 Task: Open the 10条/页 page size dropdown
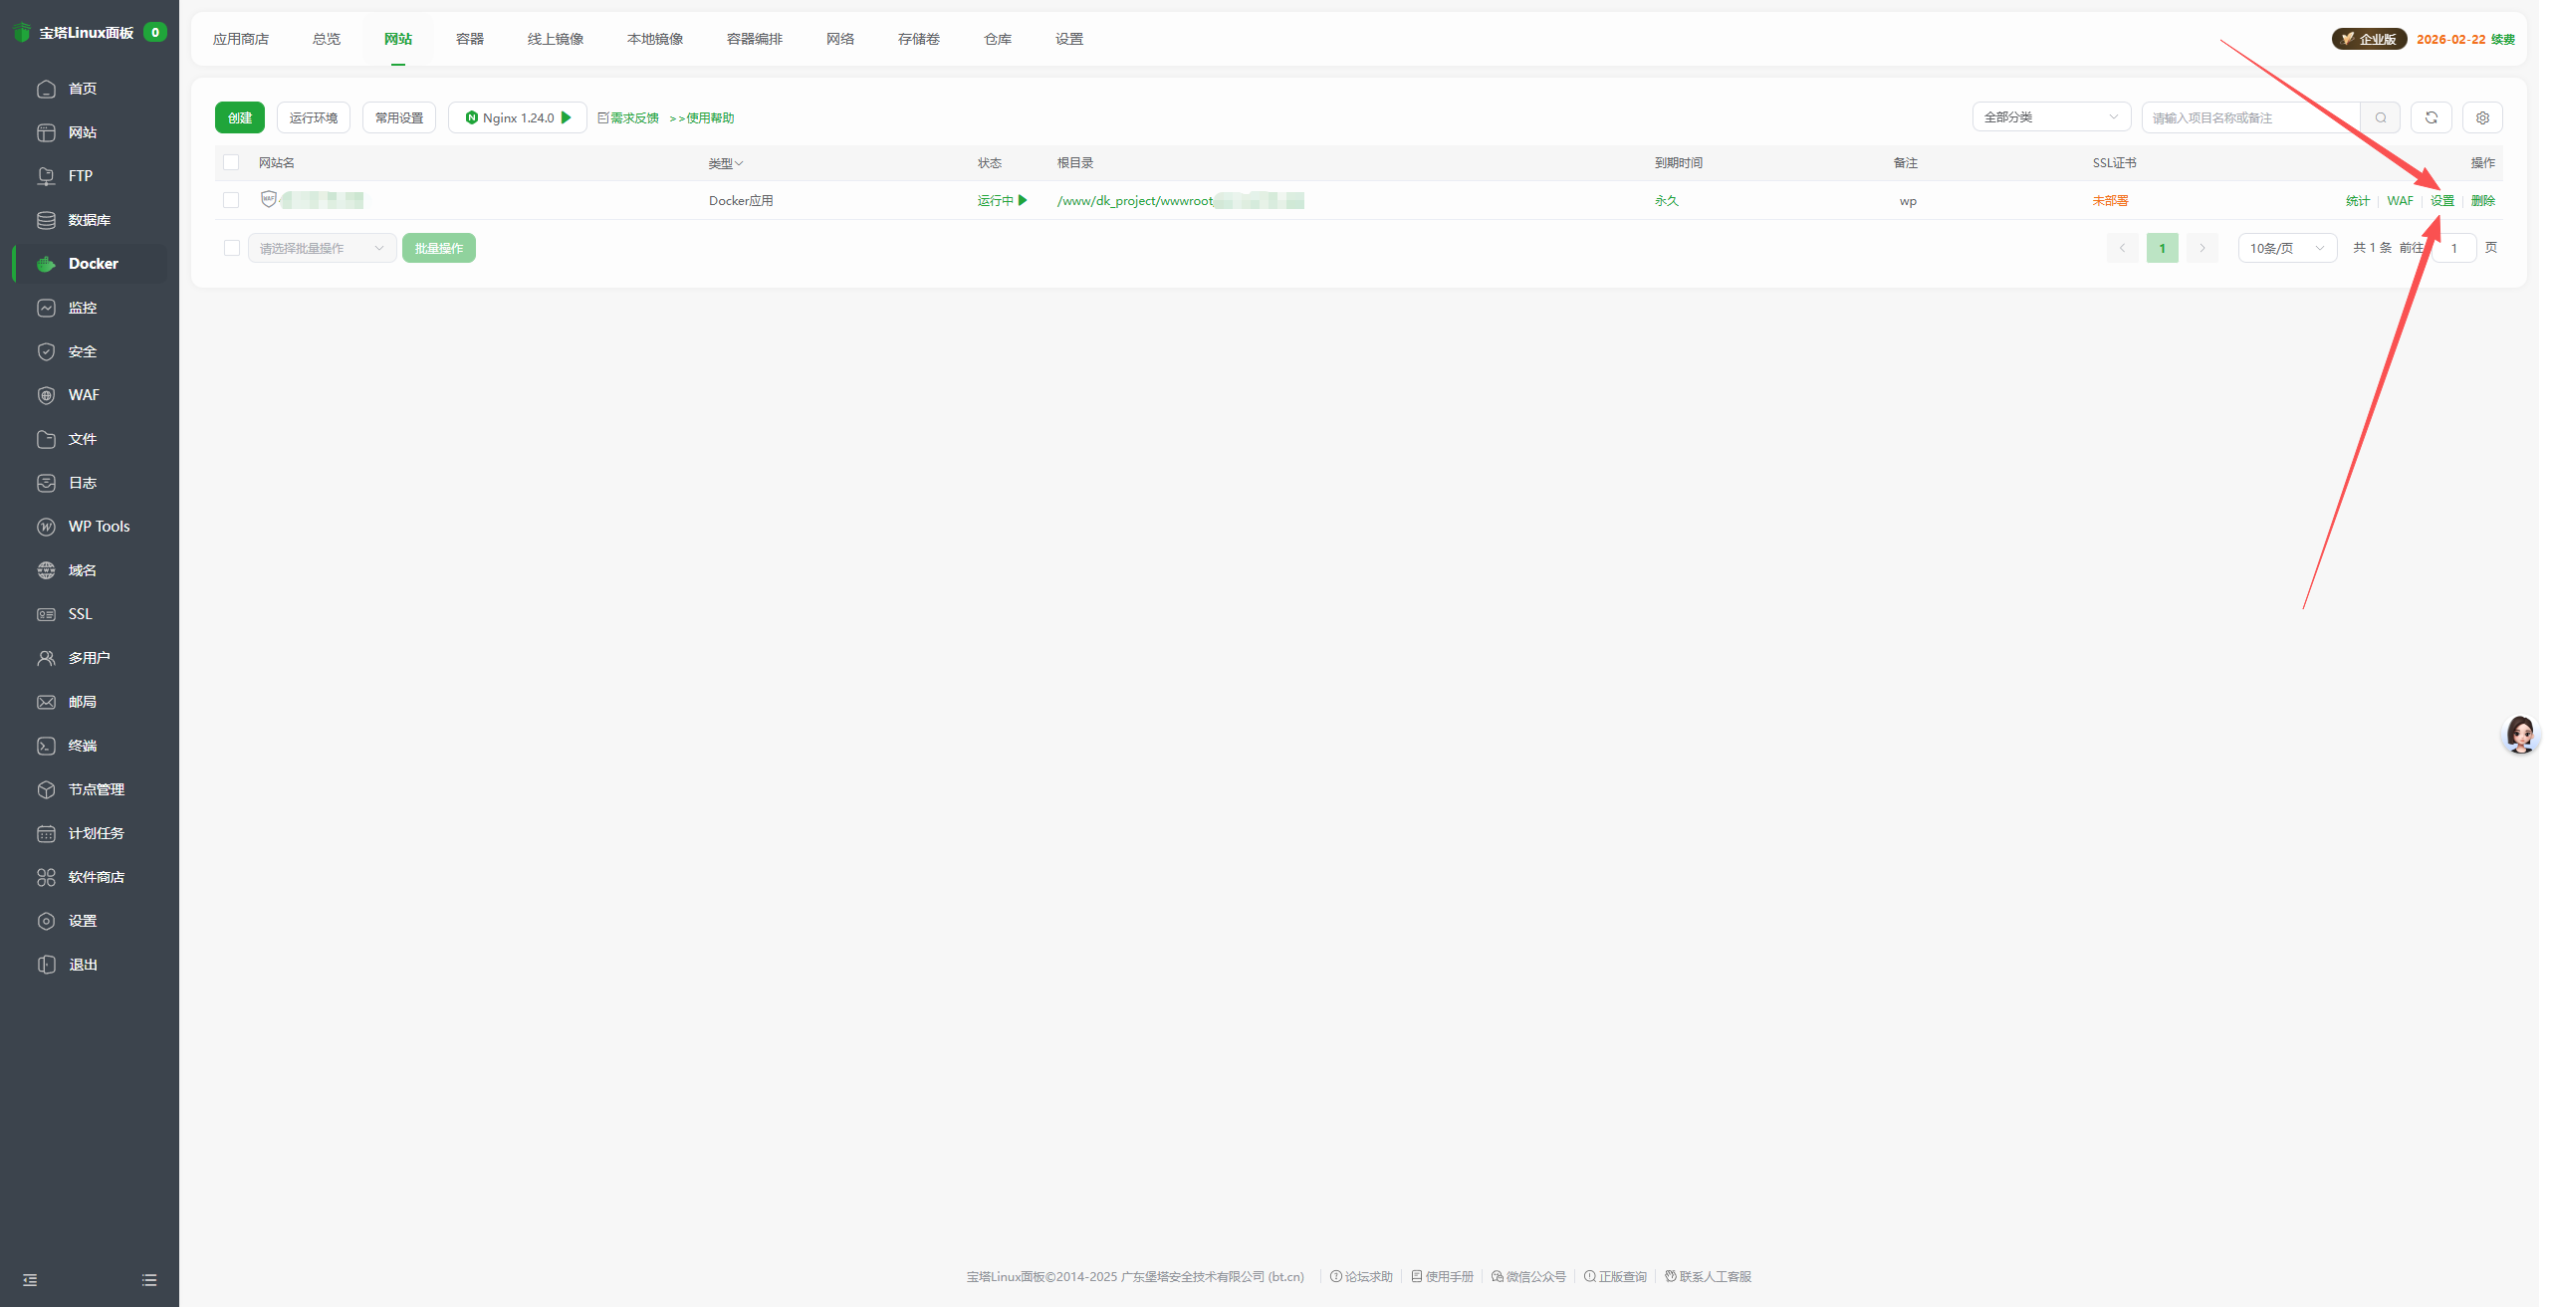[2286, 247]
